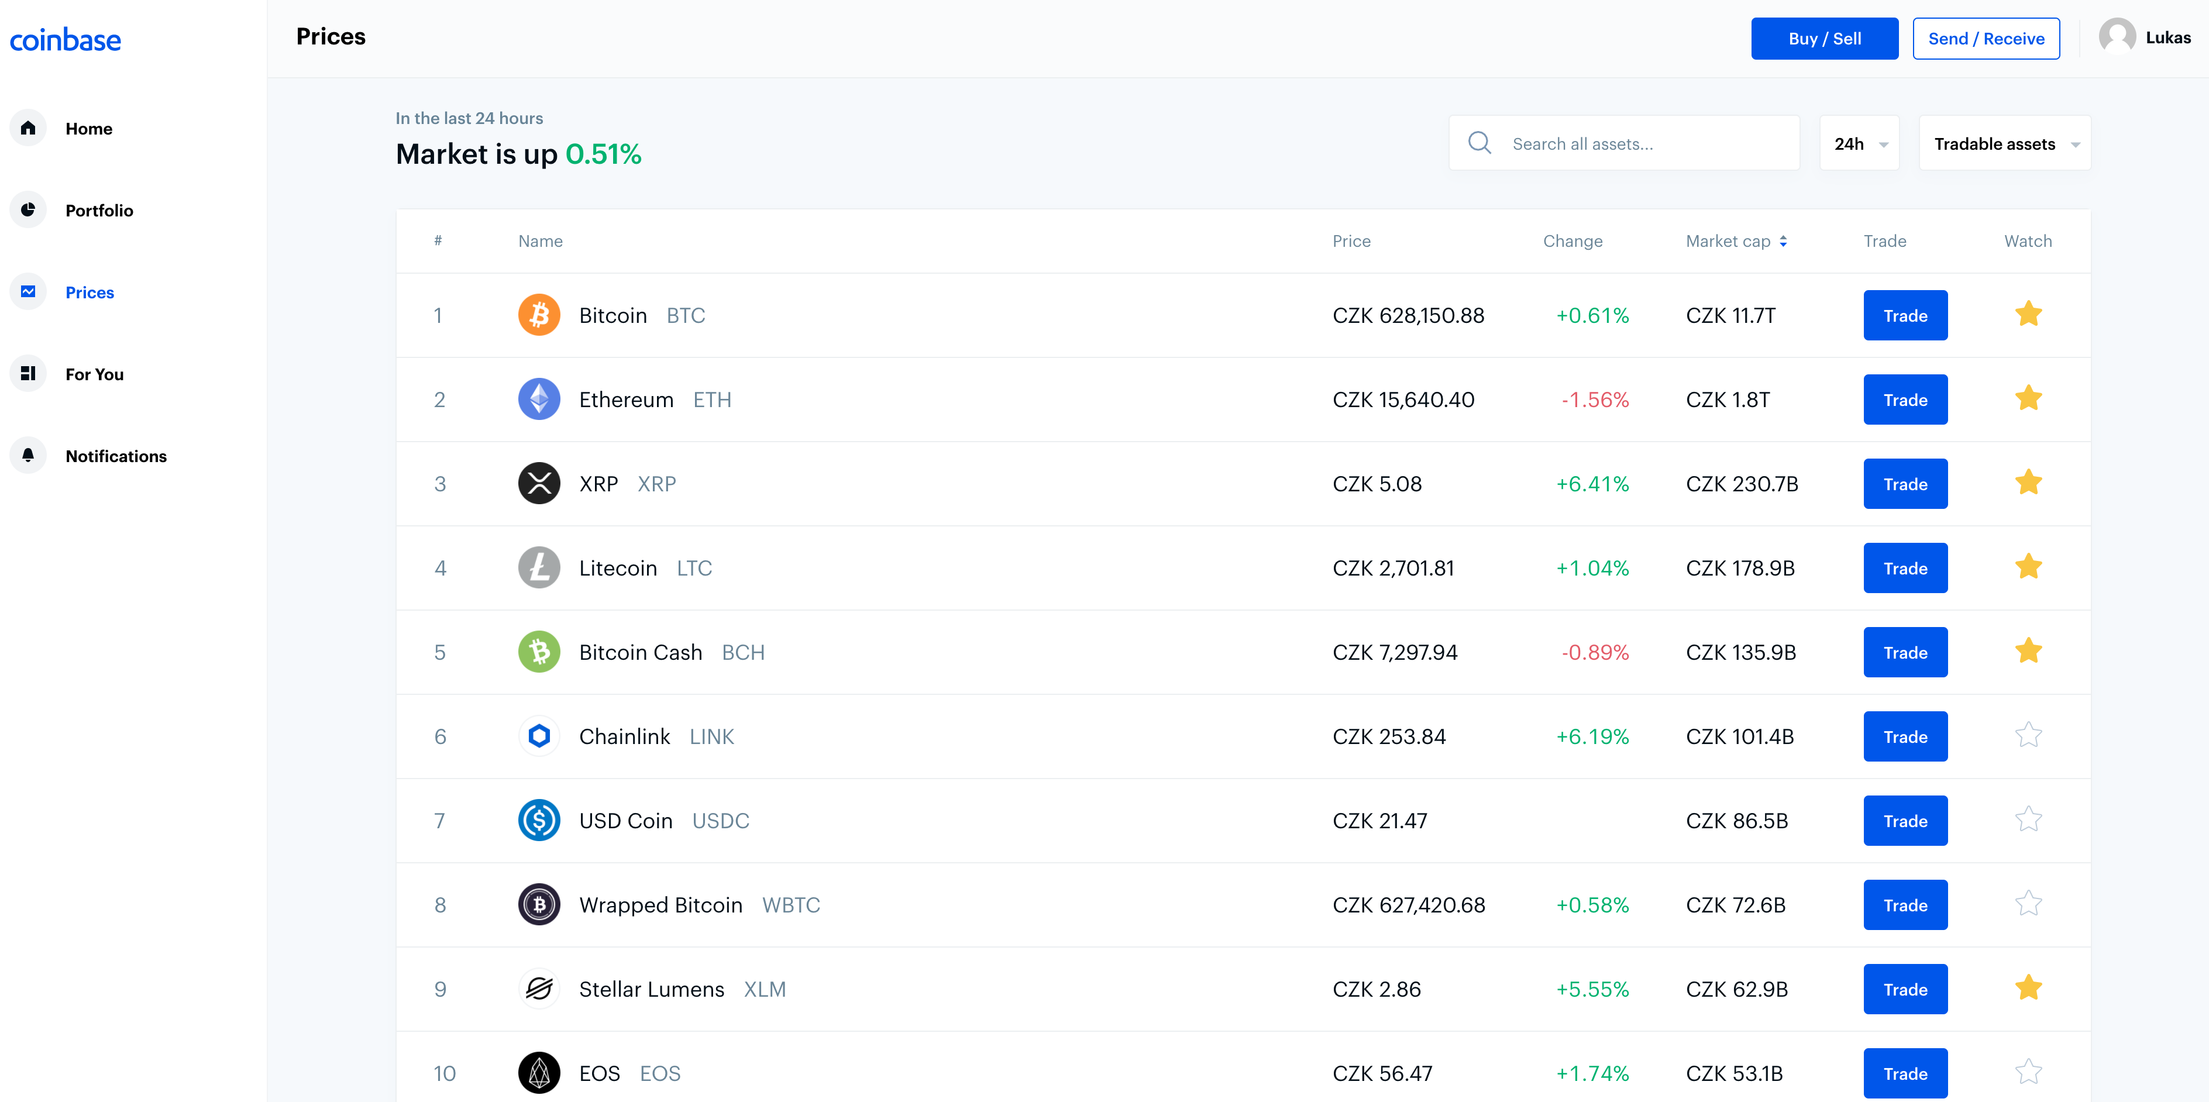Open Notifications in sidebar
The width and height of the screenshot is (2209, 1102).
coord(116,456)
